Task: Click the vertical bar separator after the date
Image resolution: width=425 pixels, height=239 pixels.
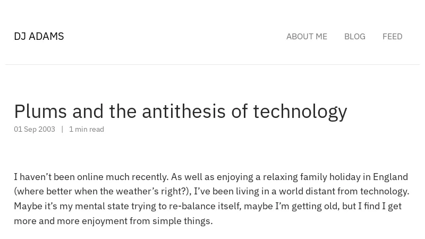Action: coord(62,129)
